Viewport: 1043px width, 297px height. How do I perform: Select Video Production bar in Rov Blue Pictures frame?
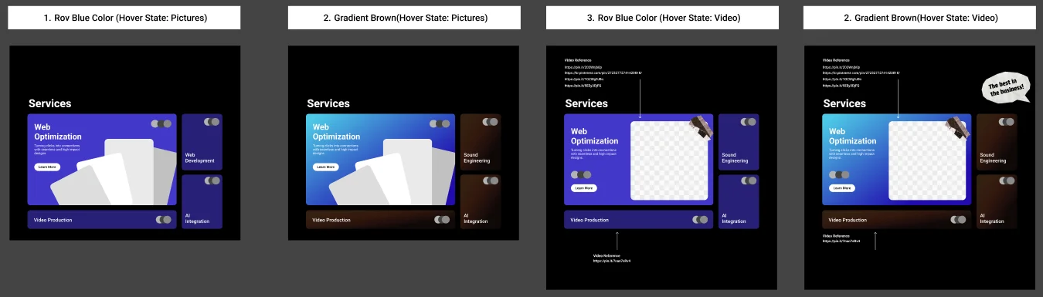102,220
